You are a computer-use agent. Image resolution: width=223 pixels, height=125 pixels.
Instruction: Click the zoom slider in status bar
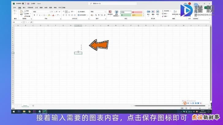tap(200, 108)
